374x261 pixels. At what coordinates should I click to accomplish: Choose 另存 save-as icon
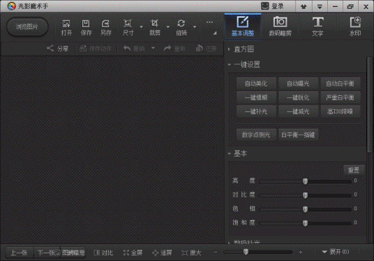pos(105,27)
